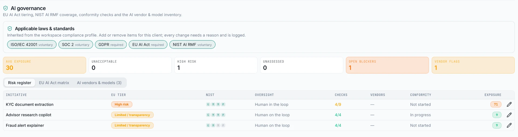Click Fraud alert explainer initiative name
This screenshot has height=137, width=518.
coord(25,125)
